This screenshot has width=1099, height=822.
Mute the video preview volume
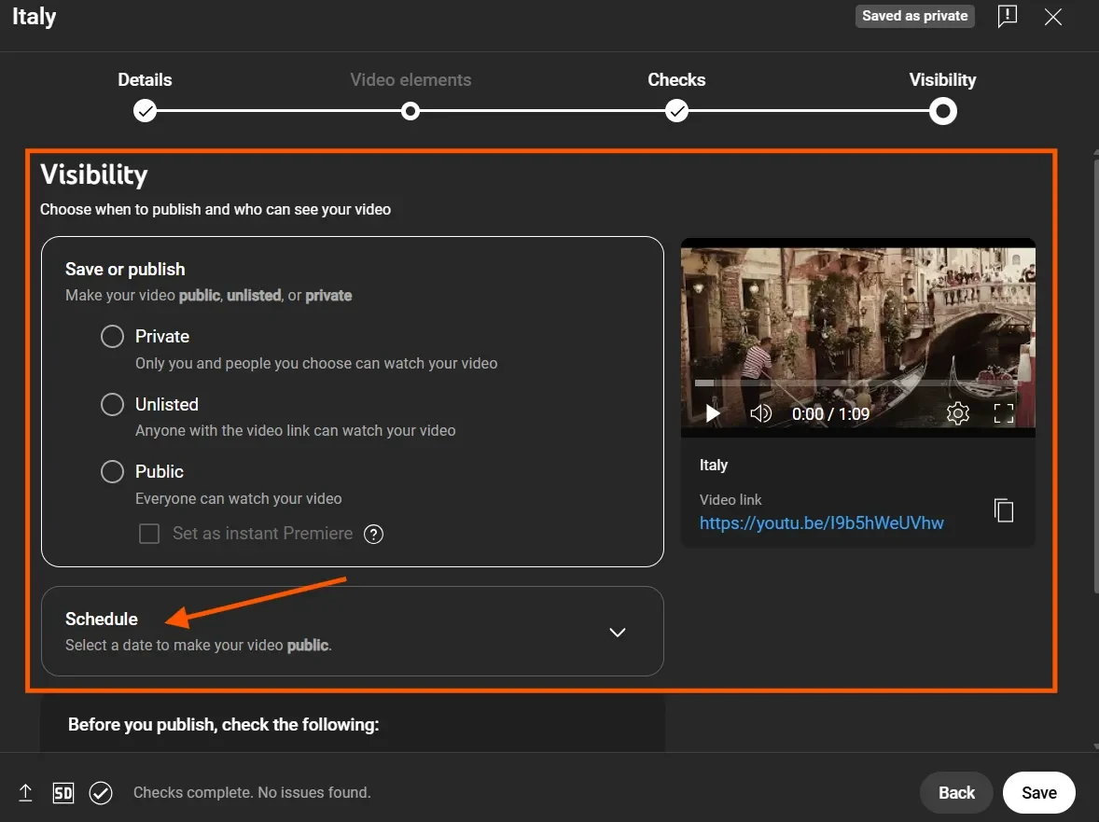760,413
